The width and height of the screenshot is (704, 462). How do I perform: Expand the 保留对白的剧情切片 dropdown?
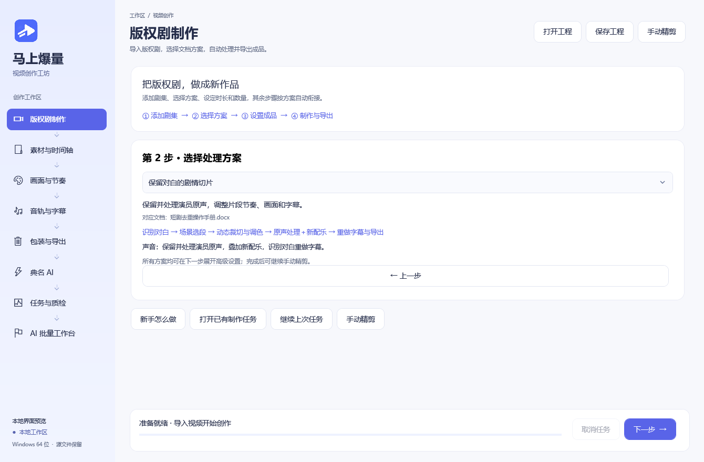pyautogui.click(x=407, y=182)
